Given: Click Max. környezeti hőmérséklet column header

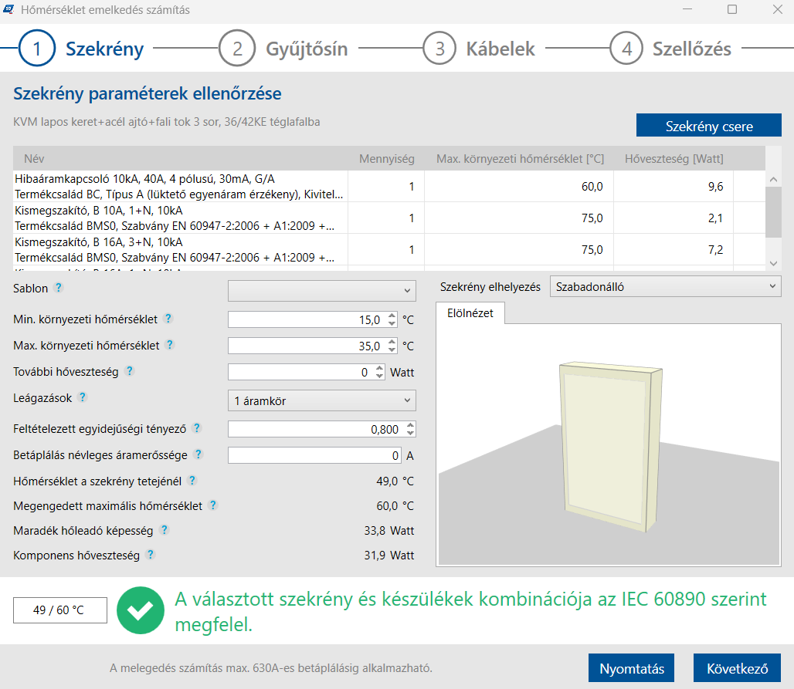Looking at the screenshot, I should 520,158.
